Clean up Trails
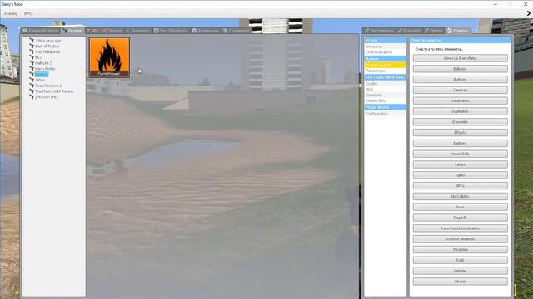 point(461,260)
